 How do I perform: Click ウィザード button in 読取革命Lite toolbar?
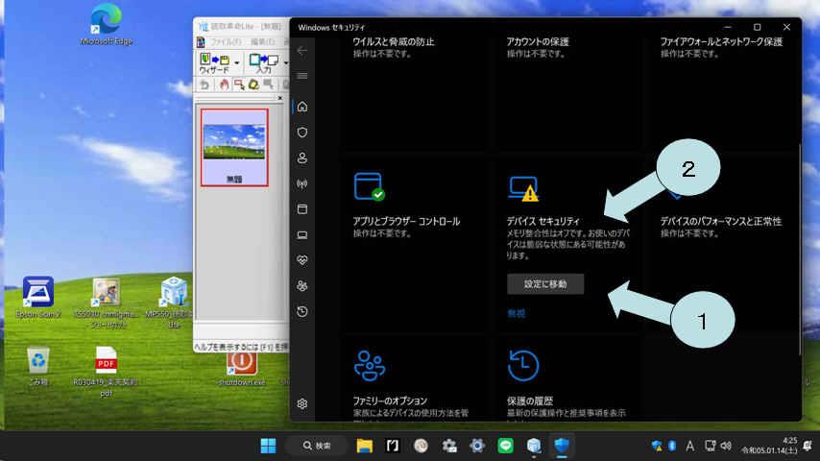coord(214,63)
